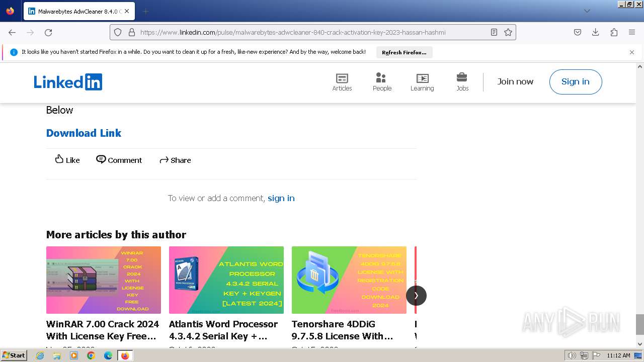This screenshot has width=644, height=362.
Task: Open Firefox extensions menu
Action: coord(614,32)
